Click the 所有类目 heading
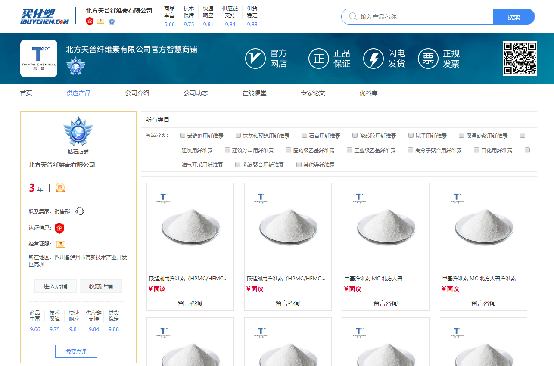 [157, 120]
